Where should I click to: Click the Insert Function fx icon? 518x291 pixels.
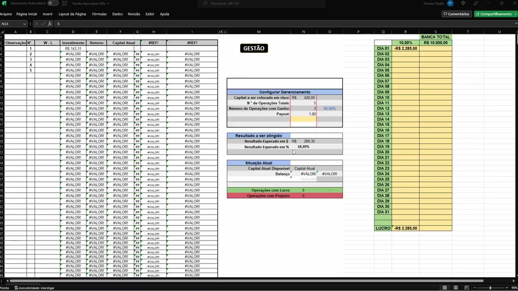click(x=49, y=24)
